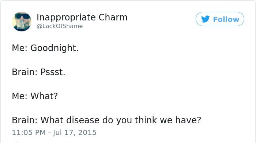Click the word 'disease' in the tweet
This screenshot has width=256, height=143.
click(83, 120)
